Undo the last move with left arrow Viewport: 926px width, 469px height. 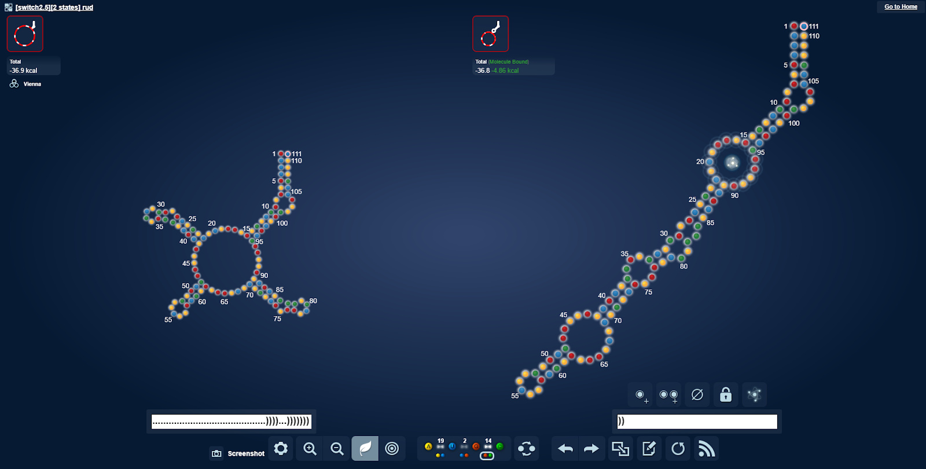click(565, 449)
